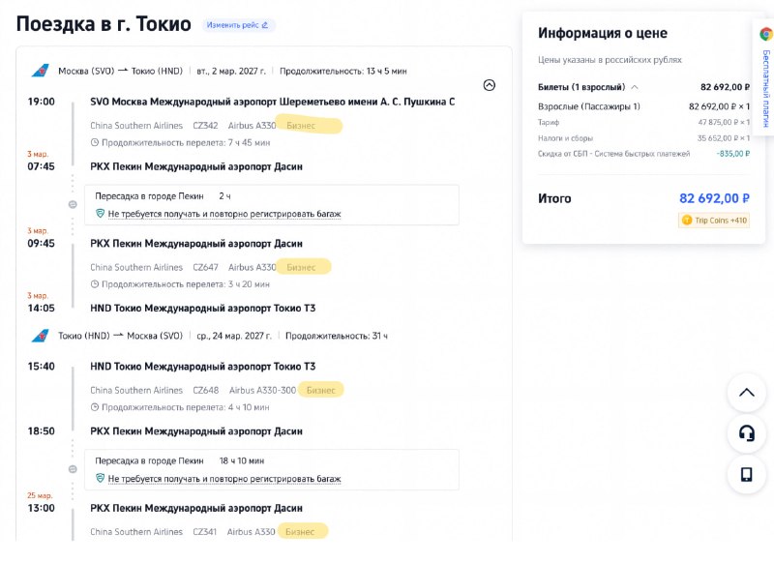Click the flight number CZ341
774x563 pixels.
[x=205, y=531]
